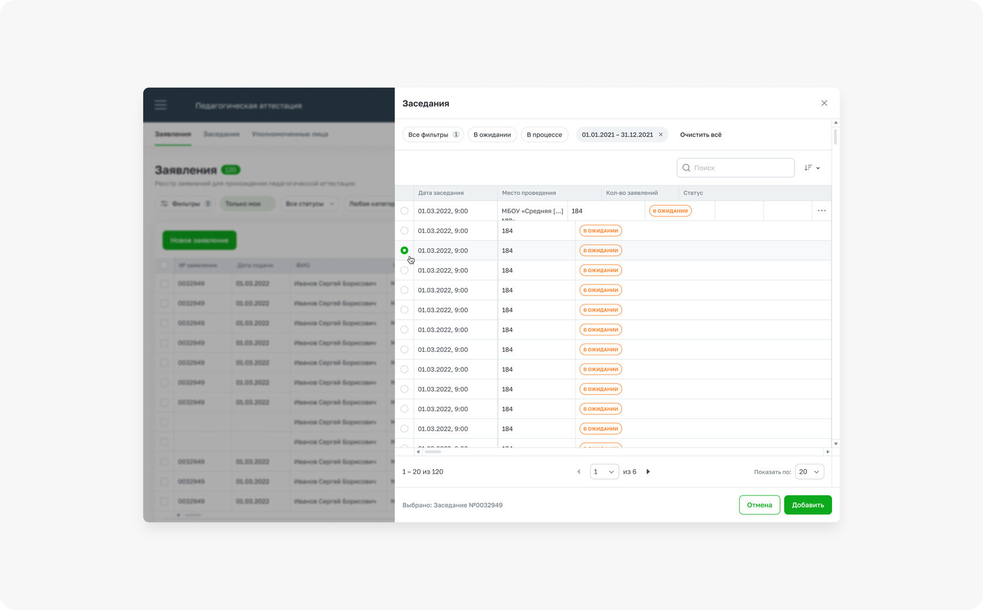Go to the previous page arrow

579,472
